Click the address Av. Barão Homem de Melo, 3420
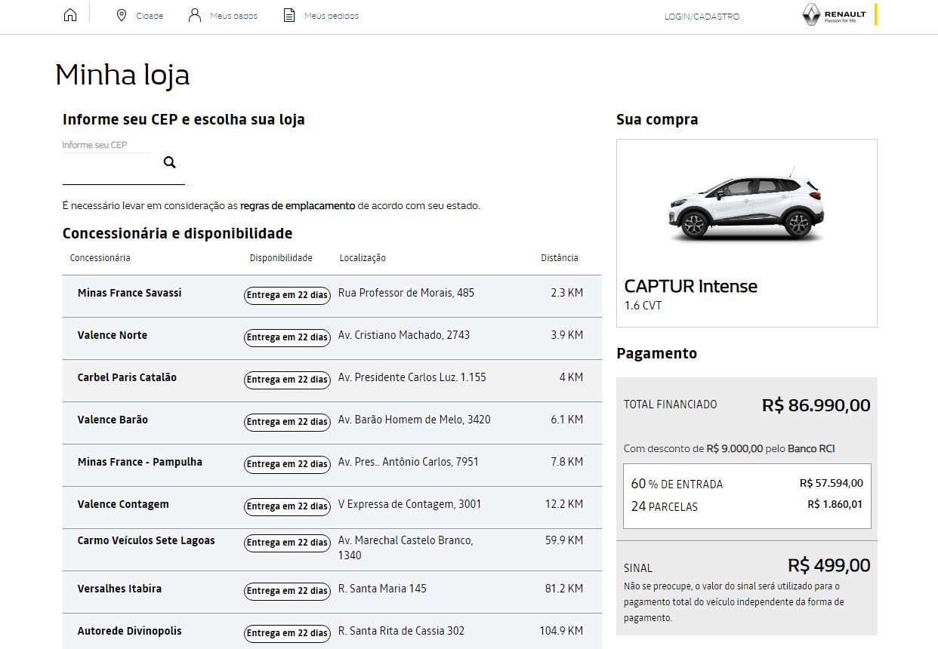 (x=415, y=420)
